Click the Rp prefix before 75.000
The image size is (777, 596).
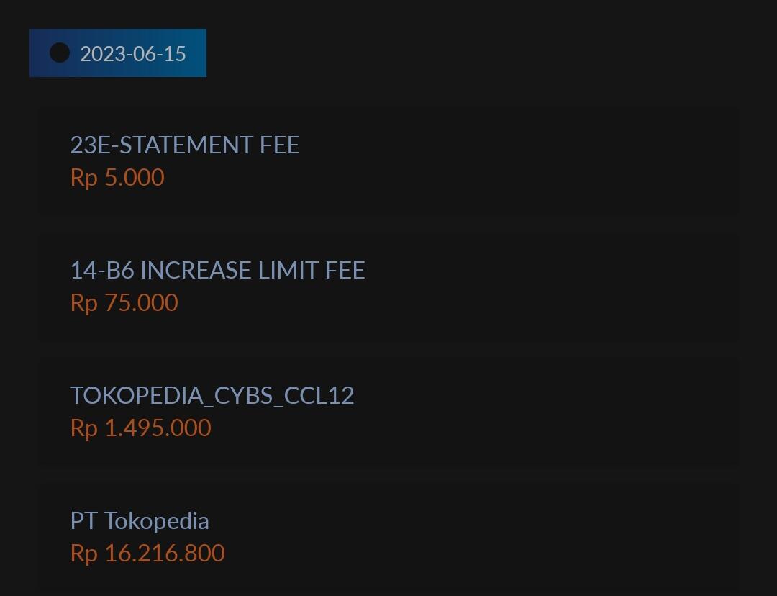(x=83, y=303)
